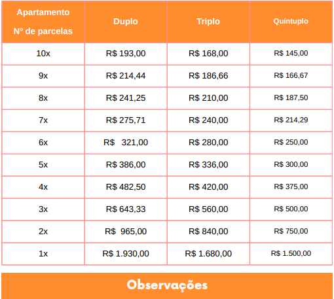
Task: Click the R$ 321,00 Duplo cell
Action: click(x=126, y=143)
